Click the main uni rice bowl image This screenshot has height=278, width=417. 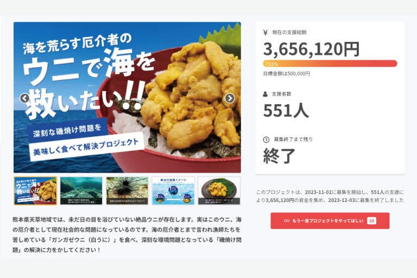coord(127,97)
